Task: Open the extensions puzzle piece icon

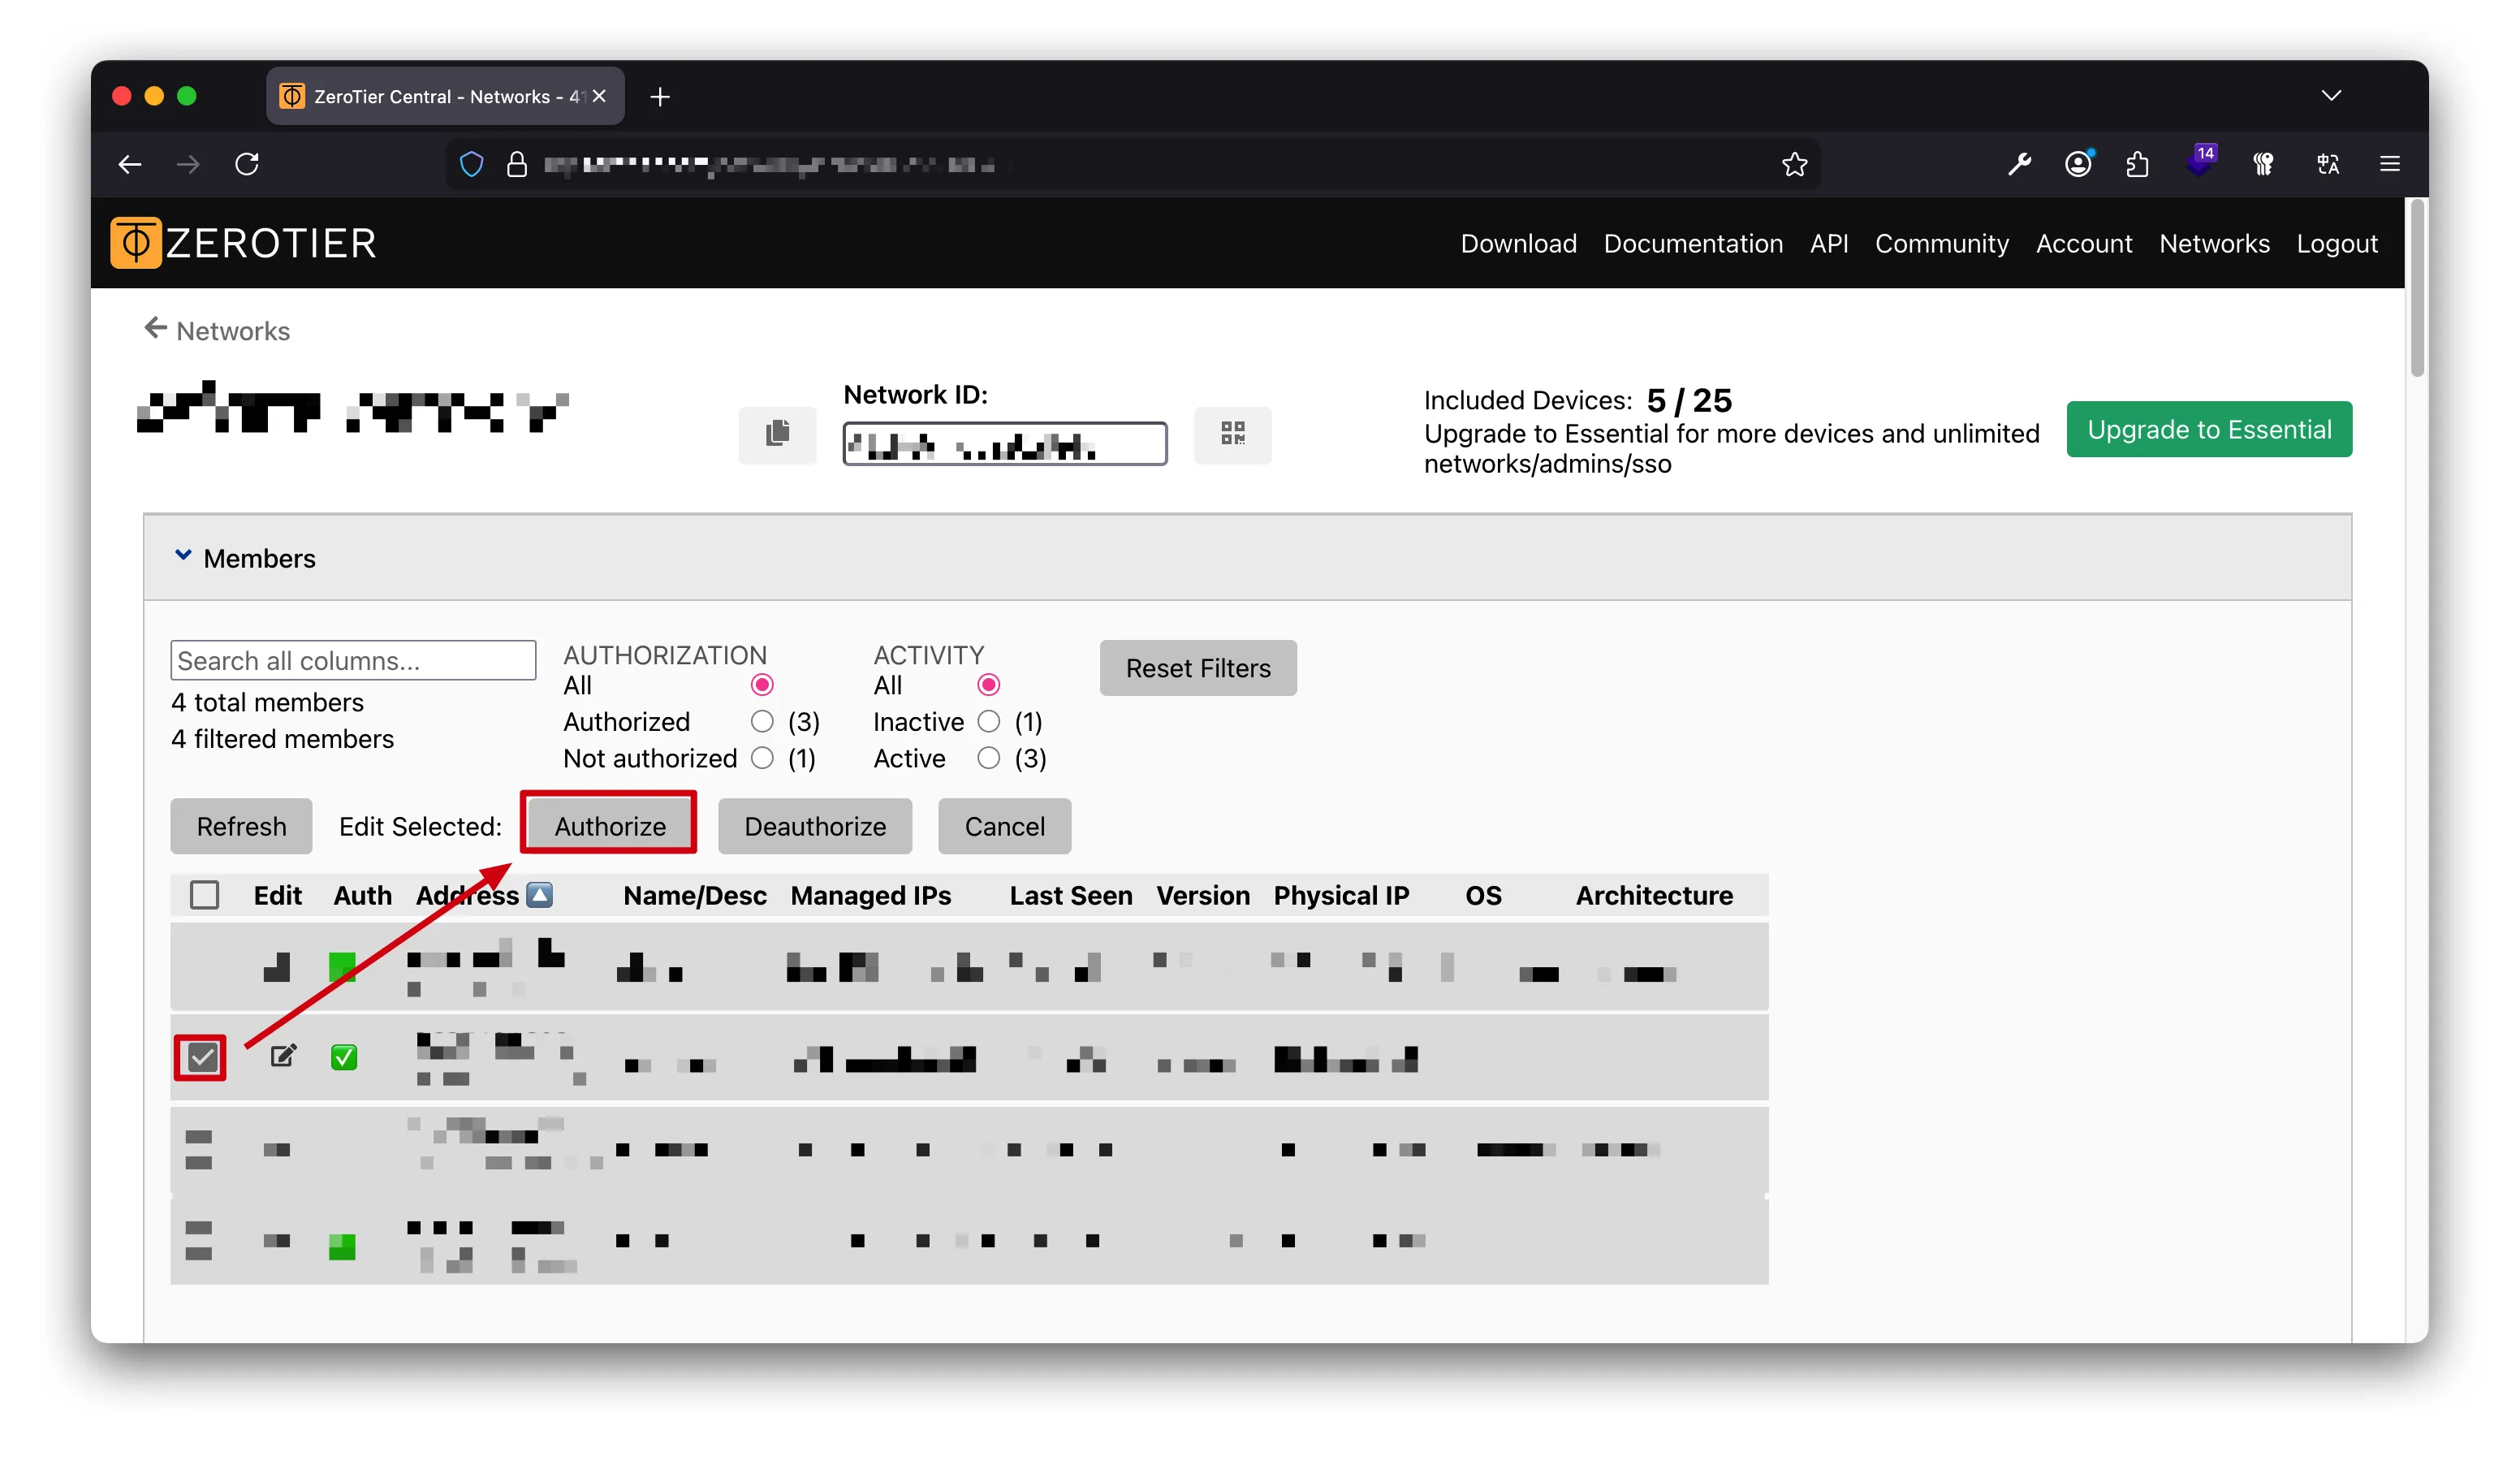Action: (2137, 164)
